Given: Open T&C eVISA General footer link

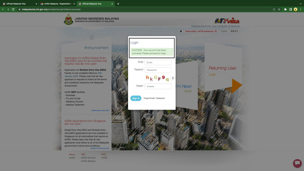Looking at the screenshot, I should click(88, 158).
